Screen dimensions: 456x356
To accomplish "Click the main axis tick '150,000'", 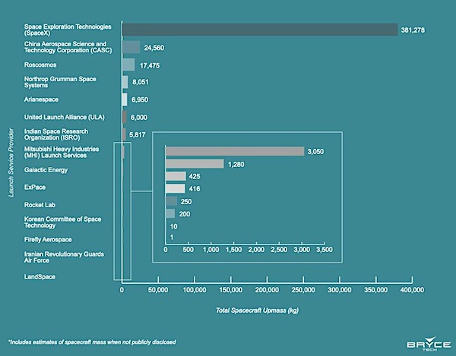I will (x=230, y=290).
